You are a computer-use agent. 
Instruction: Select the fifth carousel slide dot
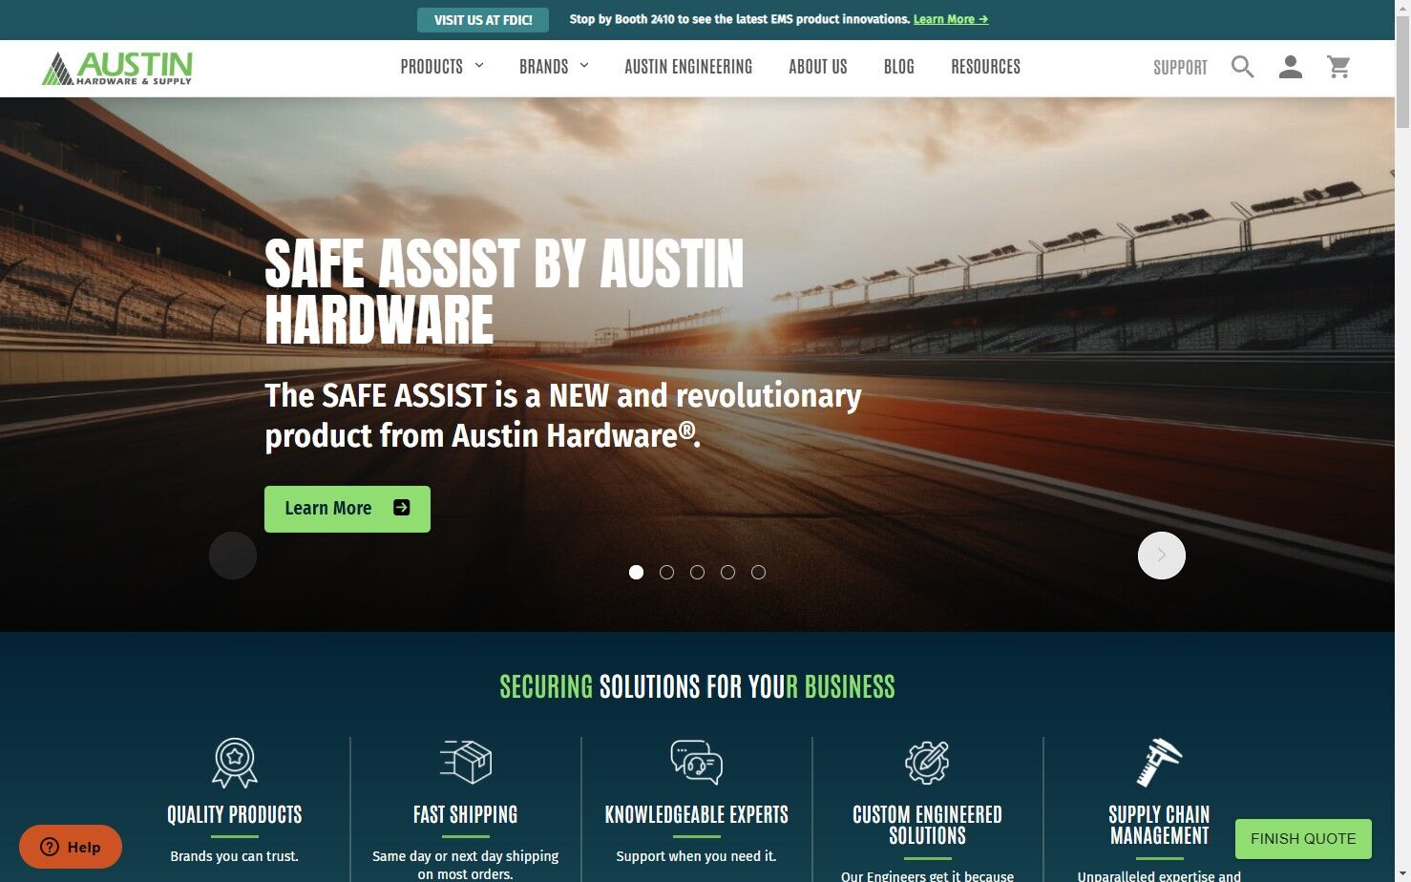tap(759, 573)
